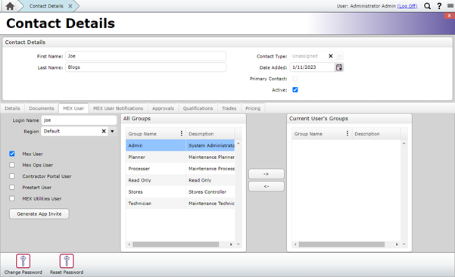Select the Processer group row
This screenshot has width=455, height=277.
coord(180,169)
